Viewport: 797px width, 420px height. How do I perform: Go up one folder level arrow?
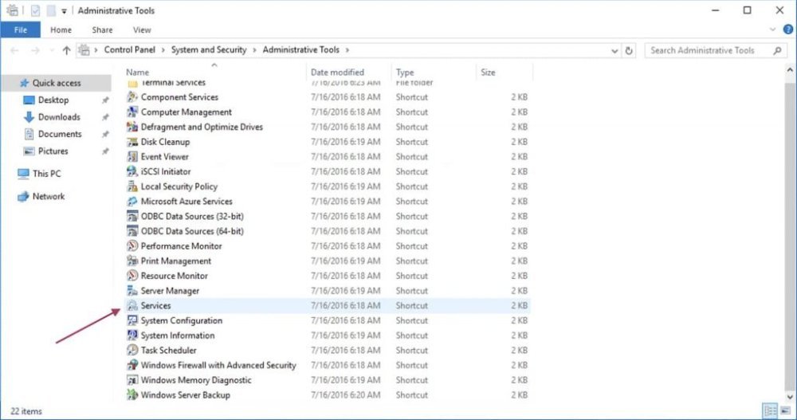pyautogui.click(x=66, y=50)
